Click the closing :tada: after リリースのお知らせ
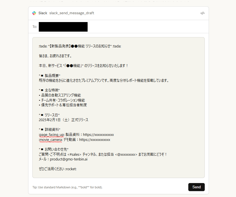Screen dimensions: 236x197 (x=117, y=46)
